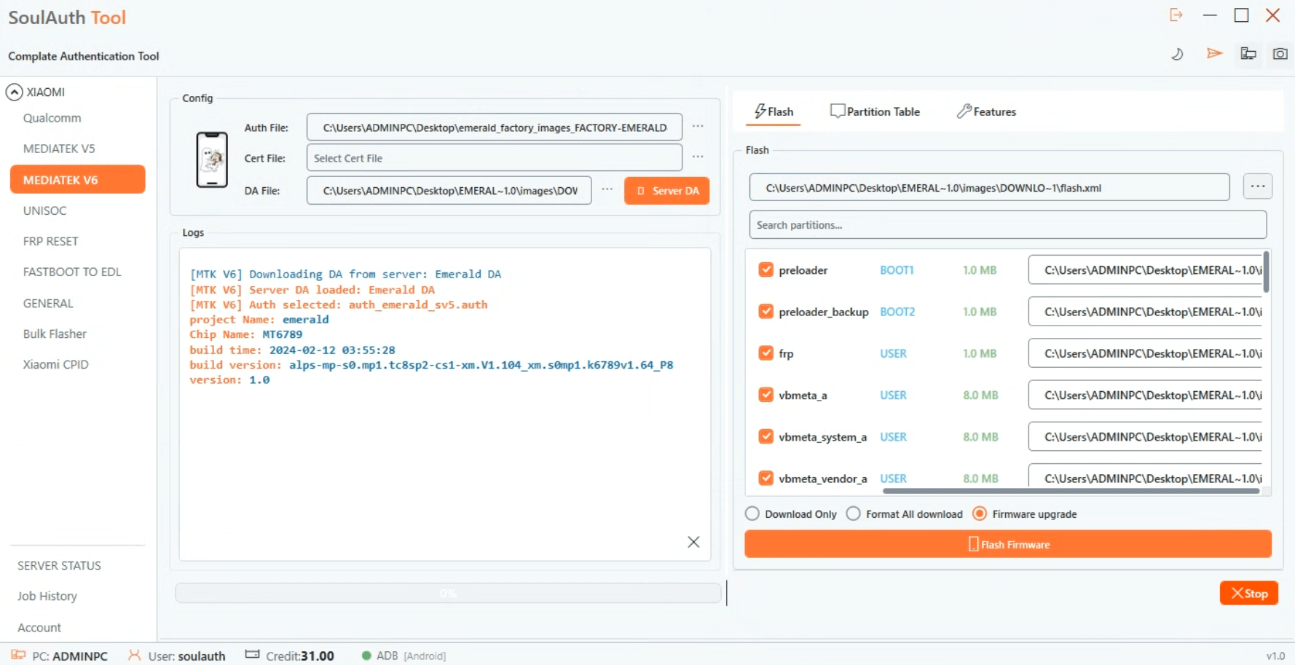Click the frp file path field
1295x665 pixels.
(x=1145, y=353)
